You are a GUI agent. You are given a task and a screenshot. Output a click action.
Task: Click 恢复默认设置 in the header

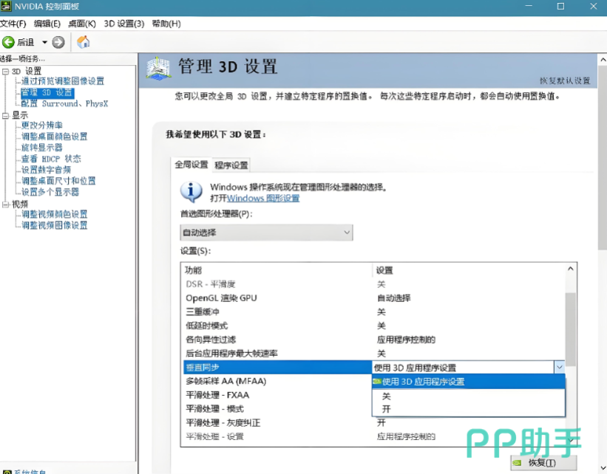pyautogui.click(x=565, y=80)
